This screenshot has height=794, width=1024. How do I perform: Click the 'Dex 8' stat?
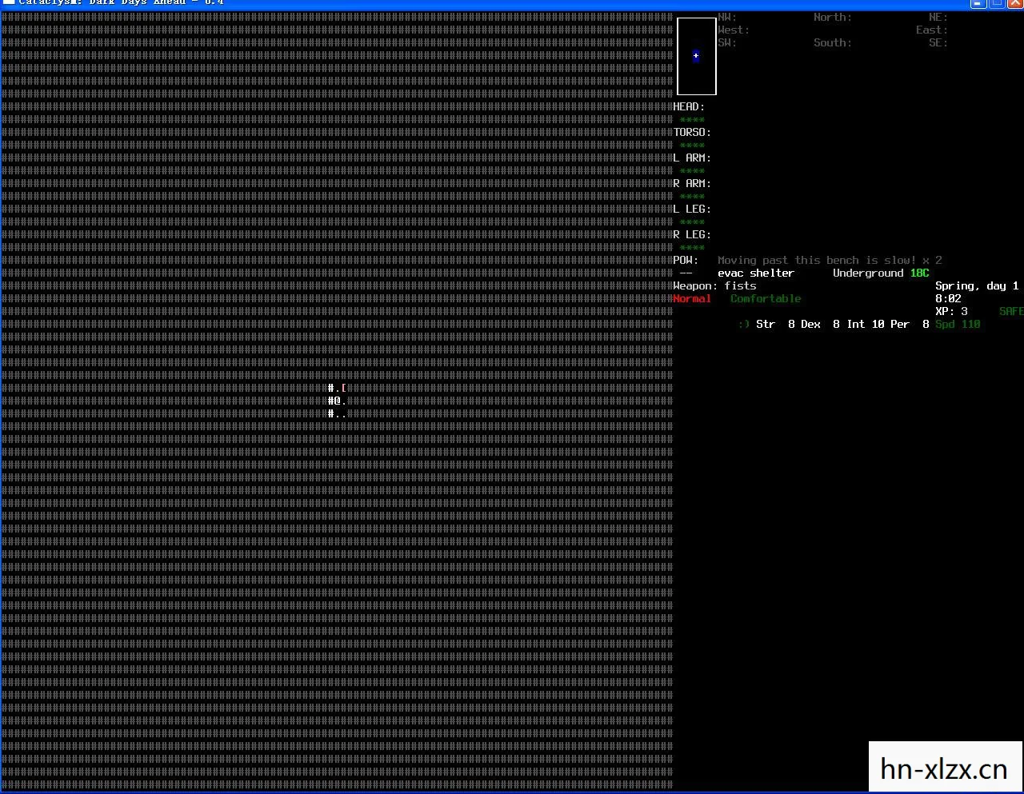[x=820, y=324]
